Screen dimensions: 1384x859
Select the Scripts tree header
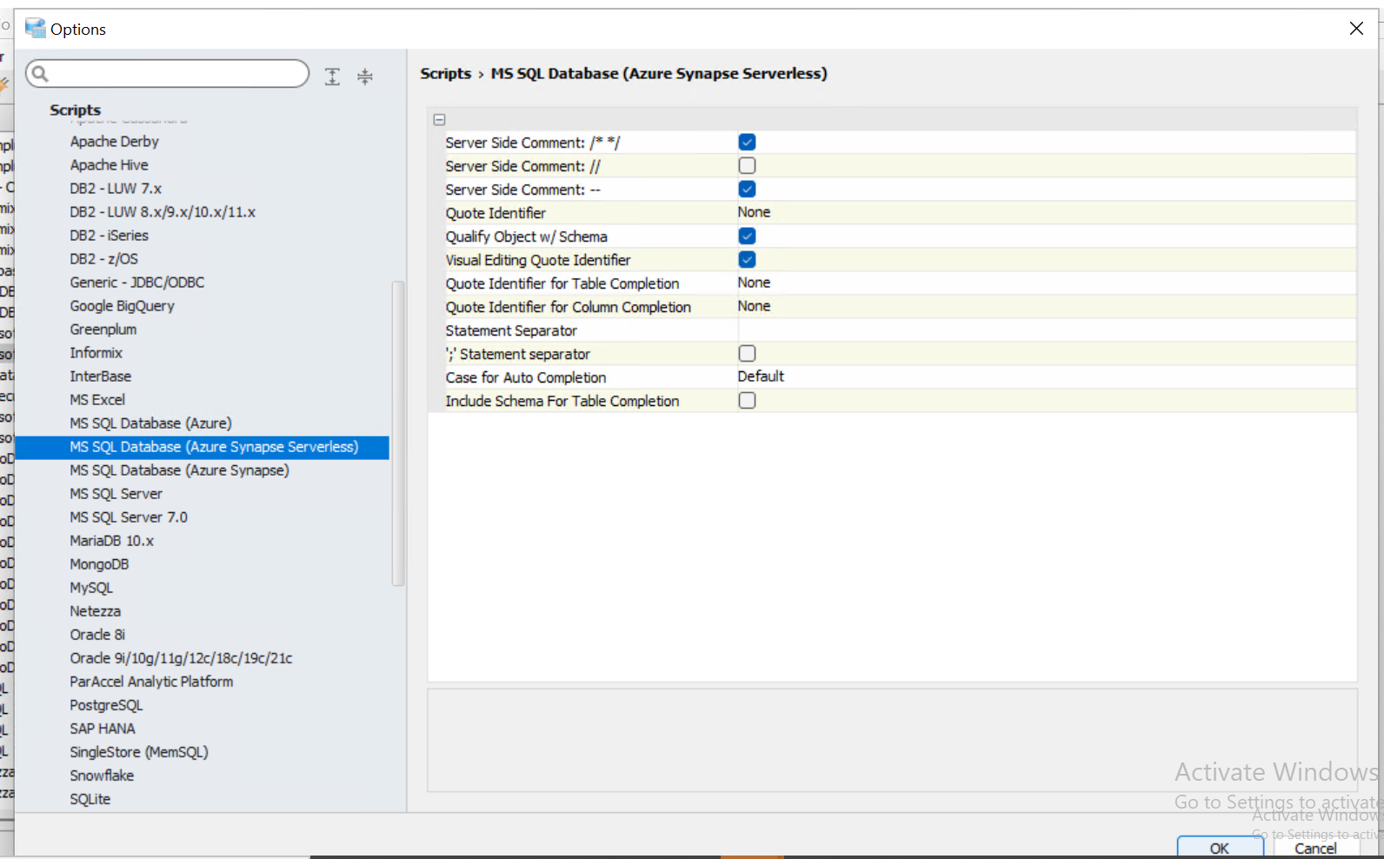click(x=76, y=110)
